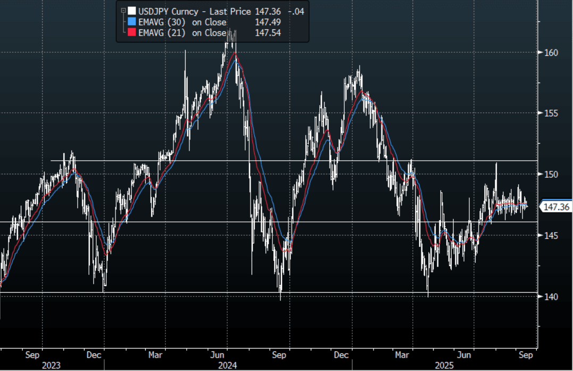Click the EMAVG (21) value 147.54 in legend
The image size is (573, 371).
click(x=268, y=33)
